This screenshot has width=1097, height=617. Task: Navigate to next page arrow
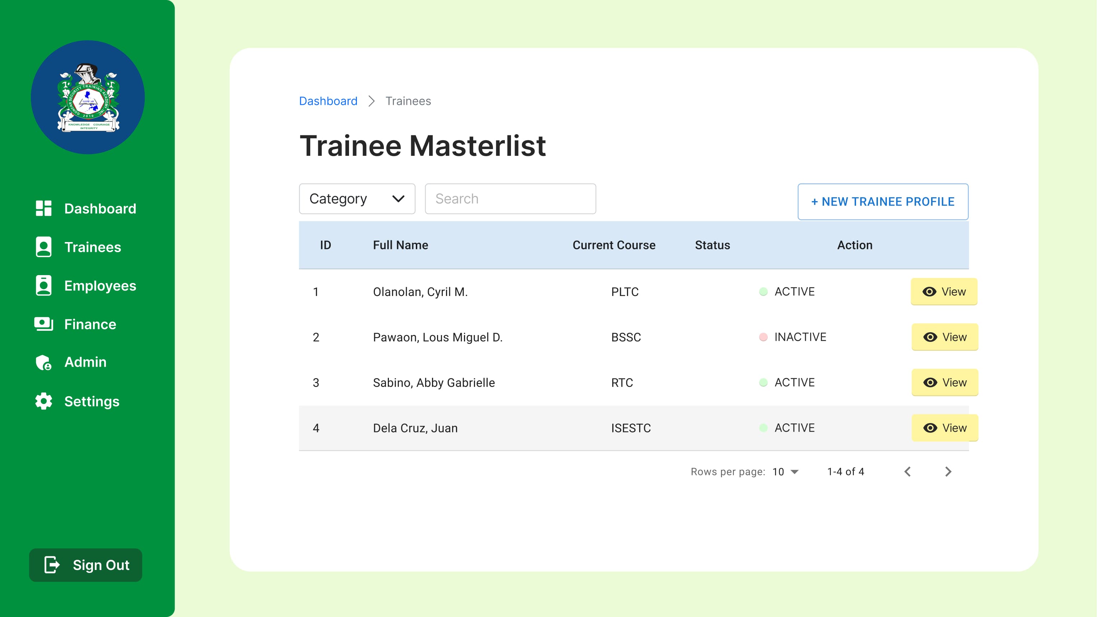948,471
